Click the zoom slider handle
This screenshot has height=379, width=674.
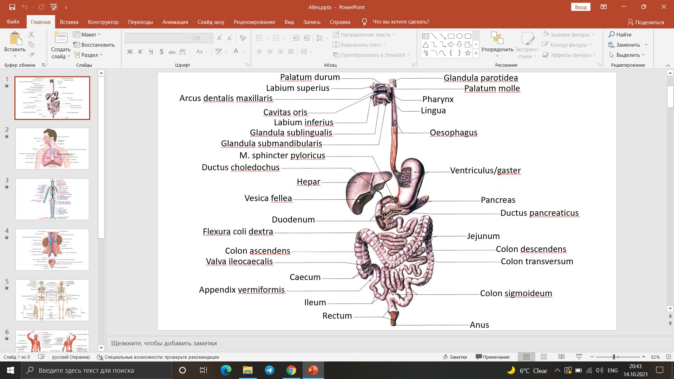pos(614,357)
